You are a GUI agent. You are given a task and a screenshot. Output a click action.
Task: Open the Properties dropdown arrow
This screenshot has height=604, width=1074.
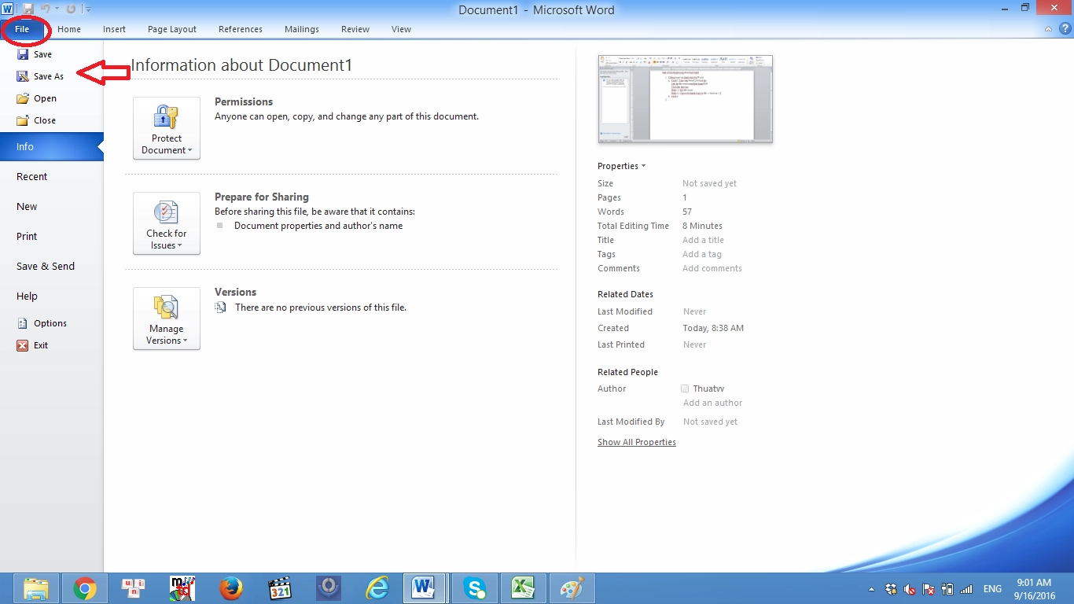click(643, 166)
